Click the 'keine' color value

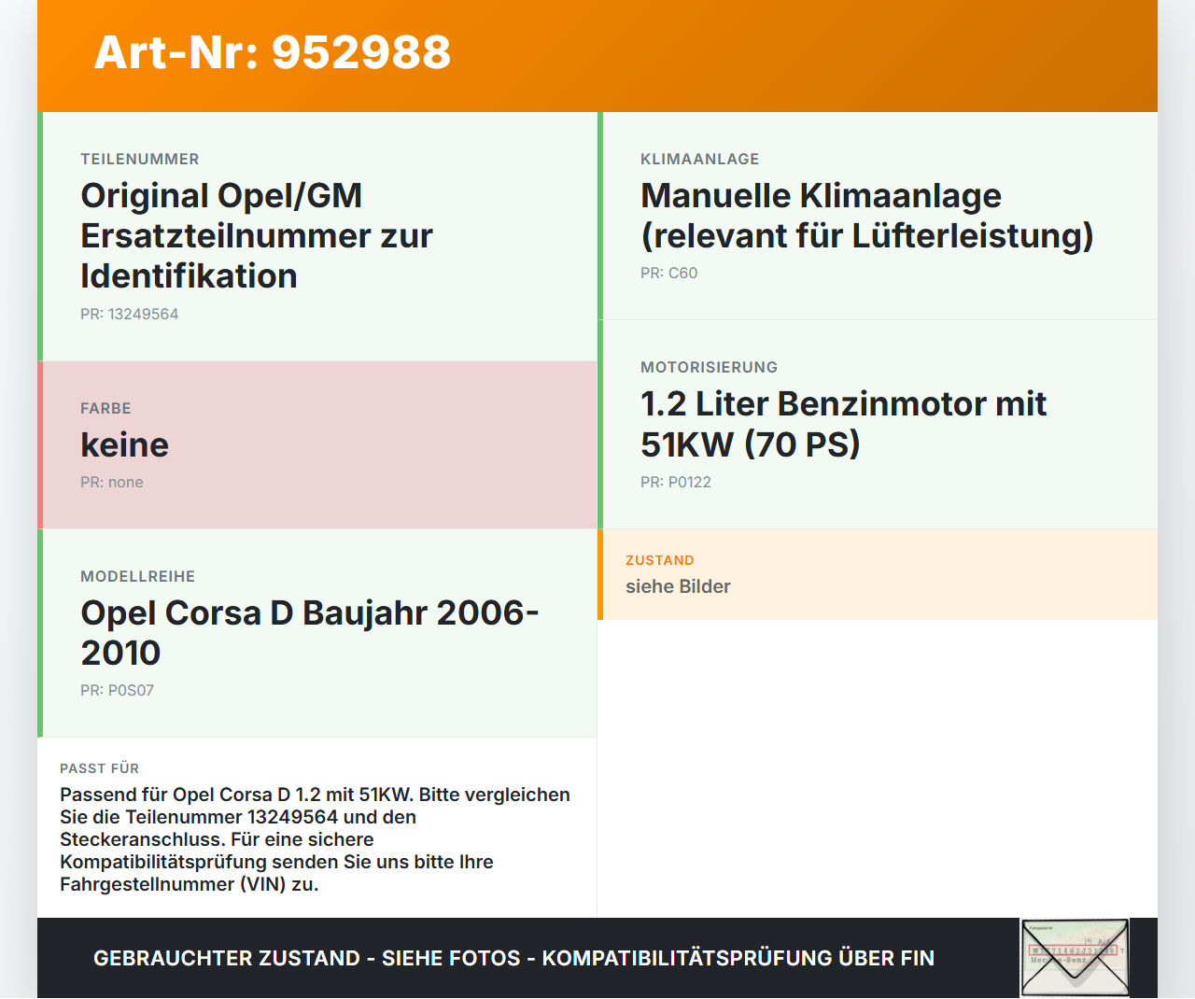click(x=125, y=444)
